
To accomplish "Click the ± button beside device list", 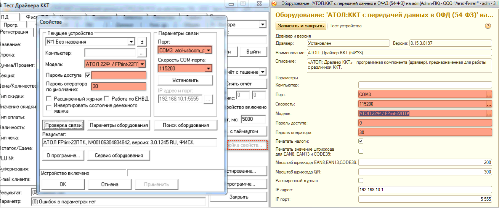I will coord(142,42).
